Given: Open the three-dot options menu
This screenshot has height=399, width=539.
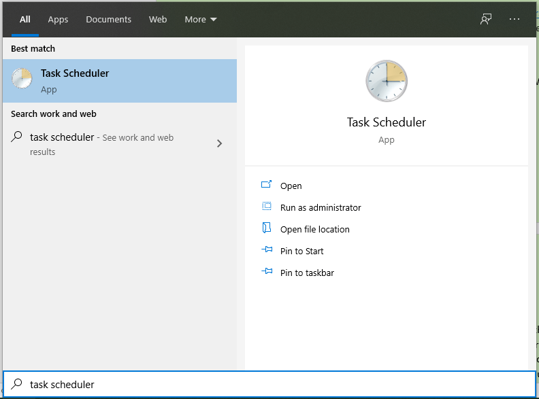Looking at the screenshot, I should point(514,19).
